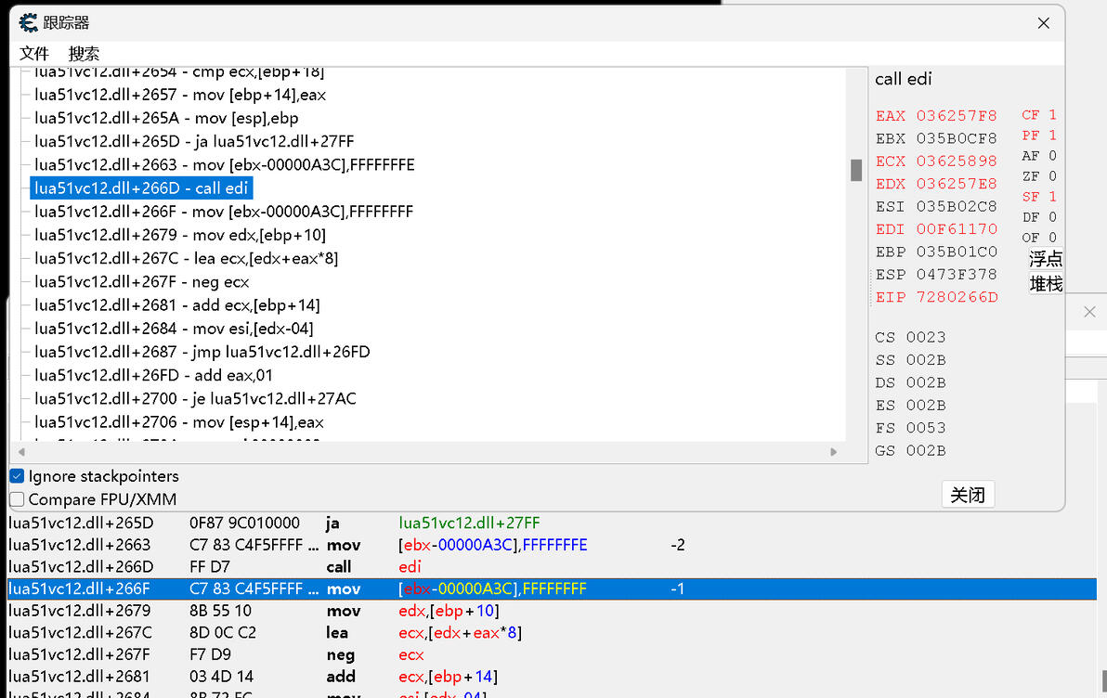1107x698 pixels.
Task: Click the FS 0053 segment register
Action: (x=910, y=428)
